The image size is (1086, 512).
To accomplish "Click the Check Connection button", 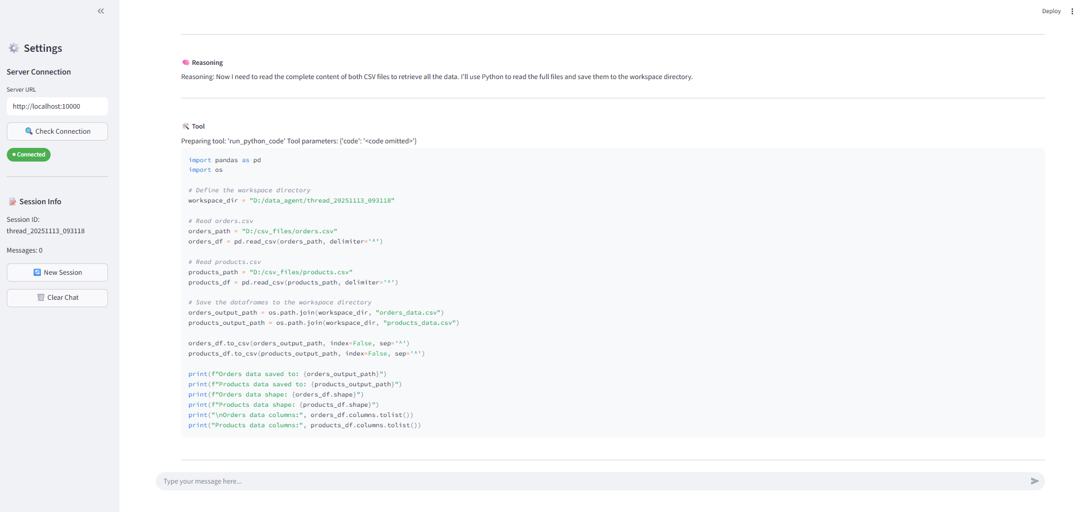I will click(57, 131).
